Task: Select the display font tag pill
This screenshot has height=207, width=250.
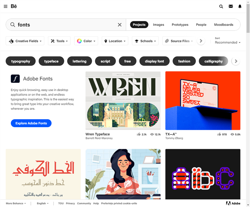Action: click(154, 61)
